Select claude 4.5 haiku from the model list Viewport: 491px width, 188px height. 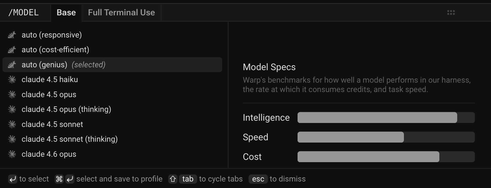pyautogui.click(x=50, y=80)
